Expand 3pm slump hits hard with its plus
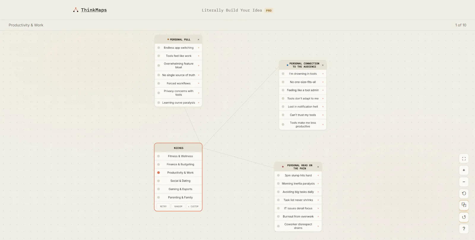The height and width of the screenshot is (240, 475). pos(318,176)
